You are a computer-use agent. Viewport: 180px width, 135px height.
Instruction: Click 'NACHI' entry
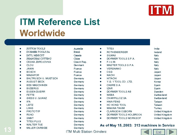coord(111,75)
